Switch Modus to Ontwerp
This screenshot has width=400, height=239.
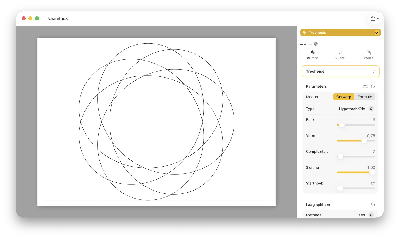click(344, 97)
